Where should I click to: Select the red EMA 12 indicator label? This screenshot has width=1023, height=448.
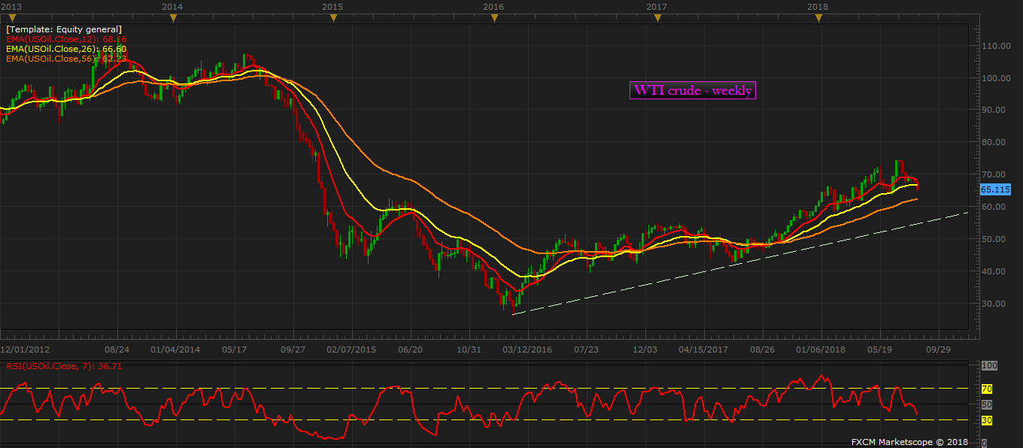(x=66, y=39)
